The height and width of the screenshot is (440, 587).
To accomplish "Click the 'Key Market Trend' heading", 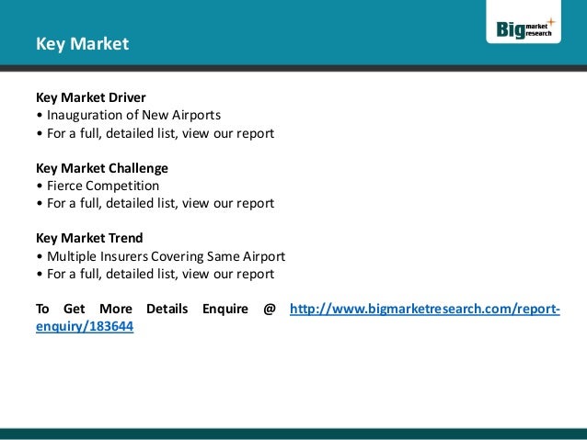I will [89, 238].
